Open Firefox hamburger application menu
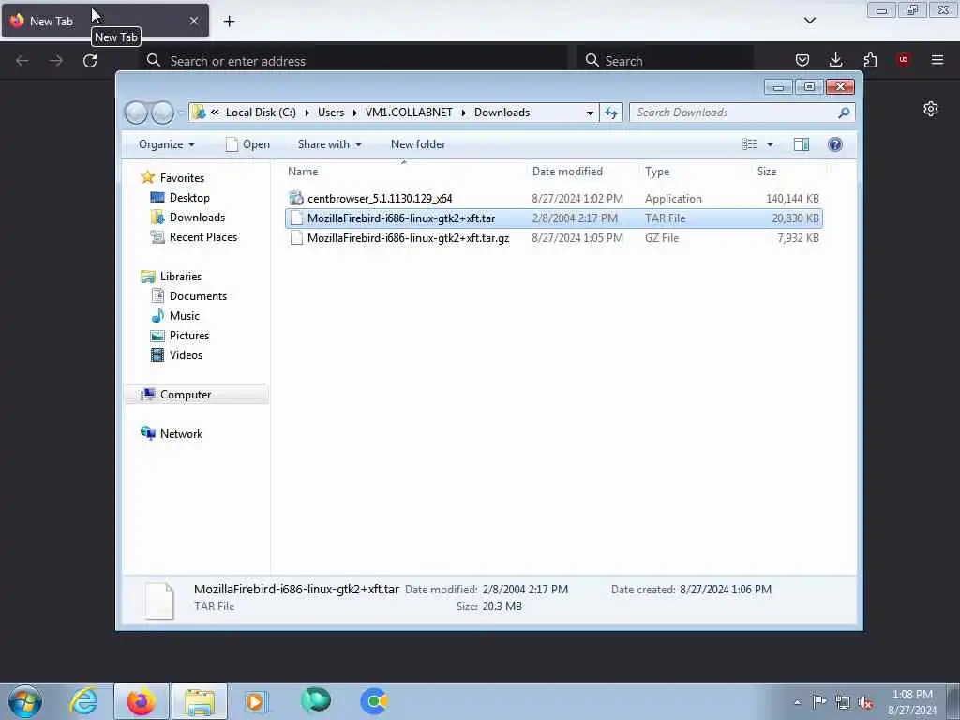 click(x=937, y=60)
